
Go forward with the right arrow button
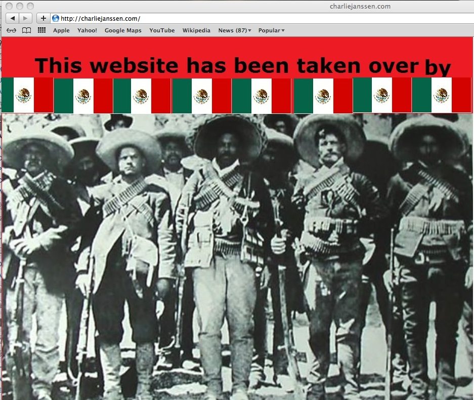tap(26, 18)
